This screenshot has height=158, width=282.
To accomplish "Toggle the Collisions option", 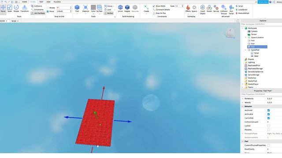I will coord(37,6).
